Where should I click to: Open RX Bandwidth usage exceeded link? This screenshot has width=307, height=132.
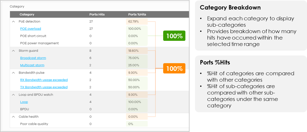[x=44, y=80]
